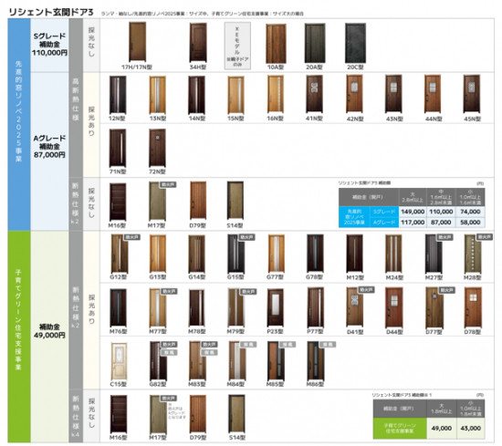Select the G82型 door thumbnail

(158, 361)
